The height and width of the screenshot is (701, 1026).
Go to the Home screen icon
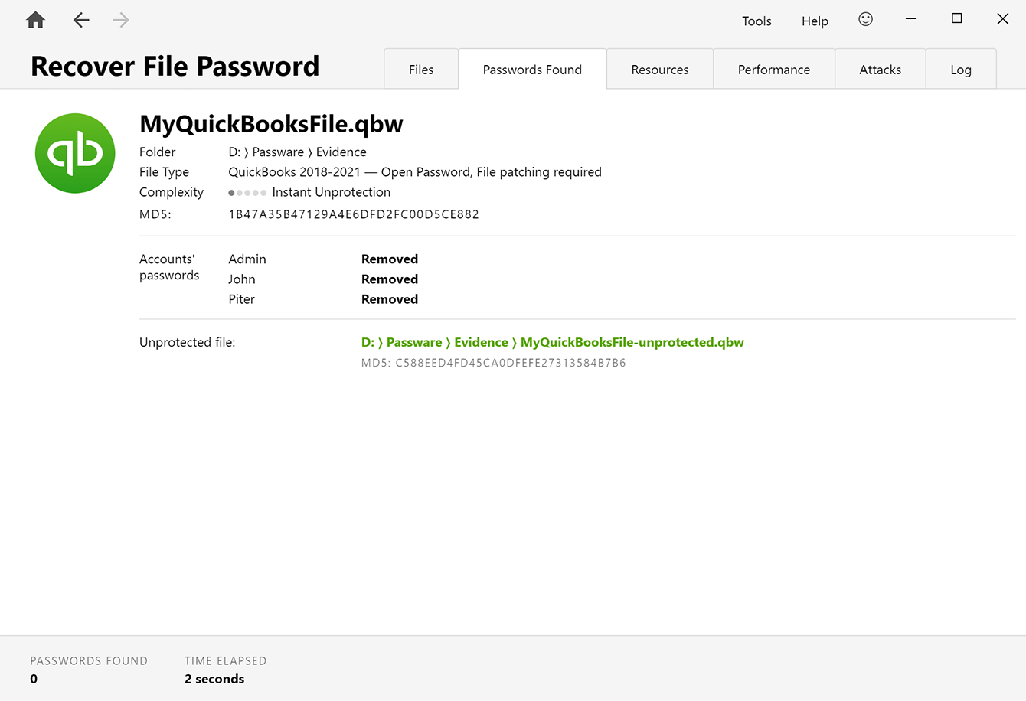(x=35, y=20)
